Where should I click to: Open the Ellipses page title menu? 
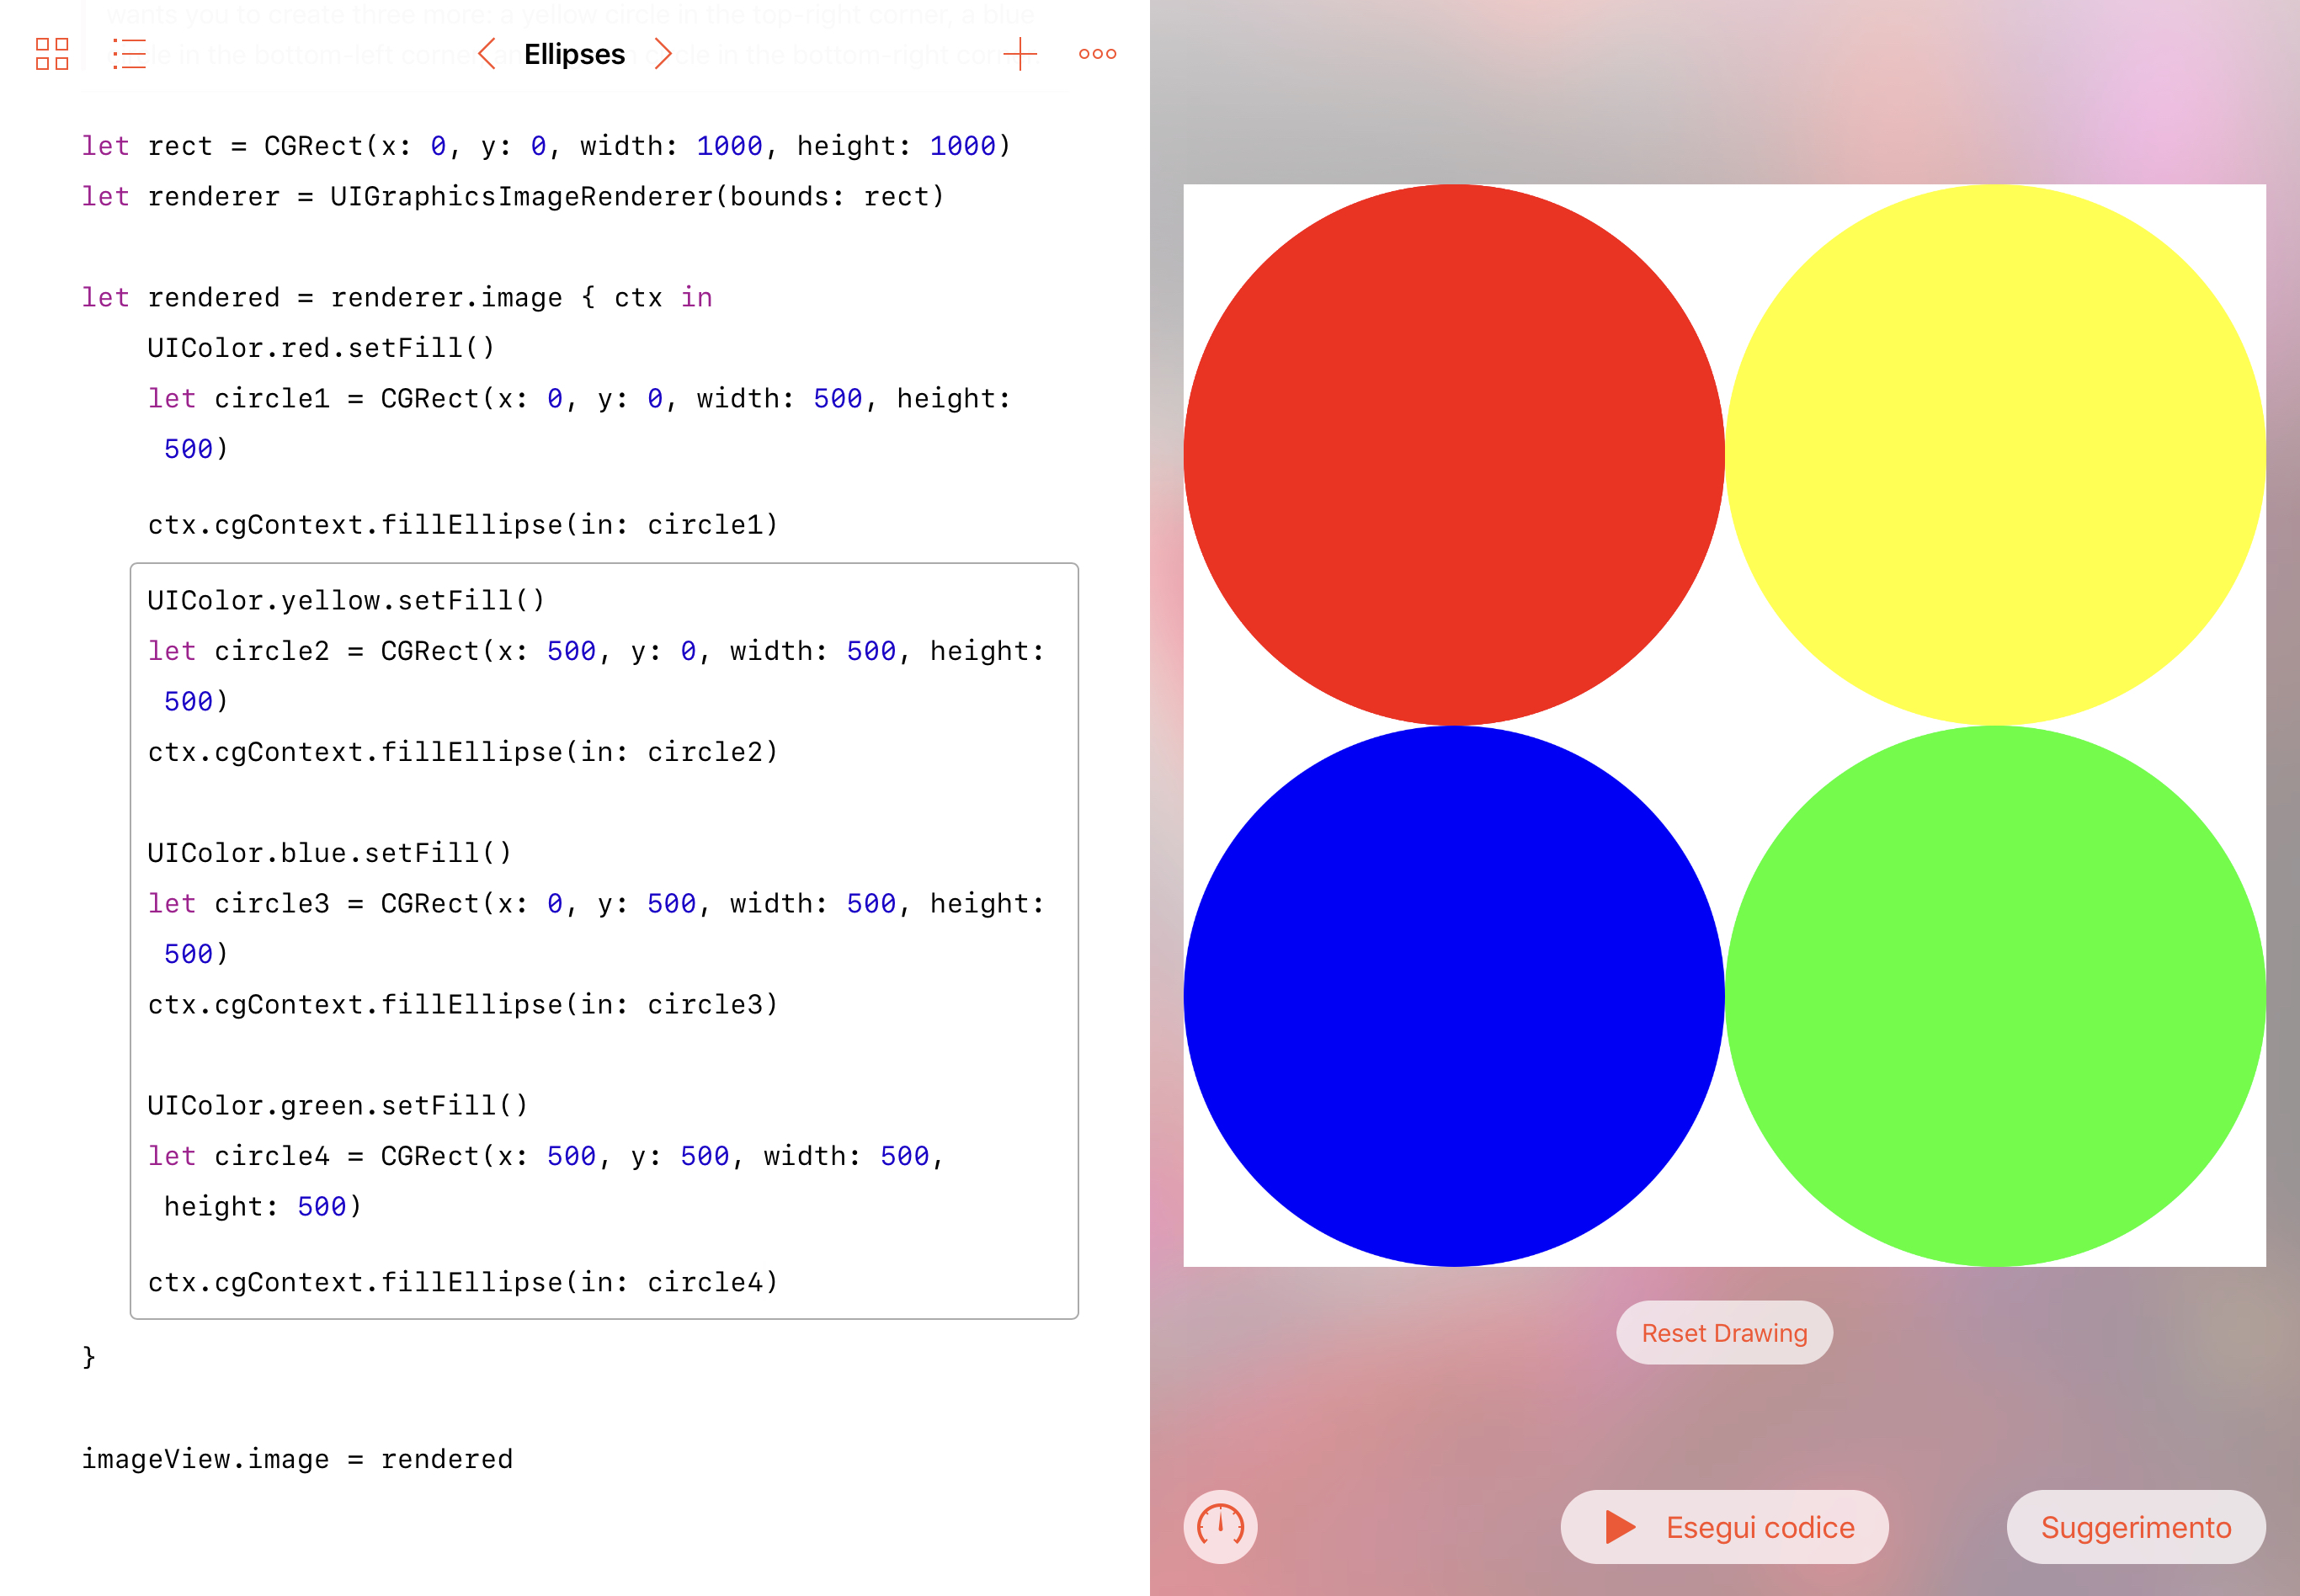pos(574,54)
